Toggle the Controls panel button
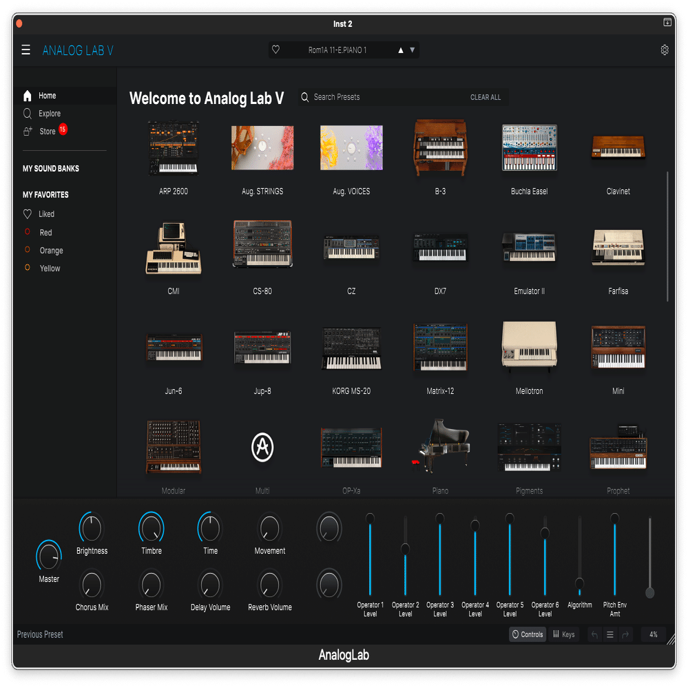688x688 pixels. 528,634
